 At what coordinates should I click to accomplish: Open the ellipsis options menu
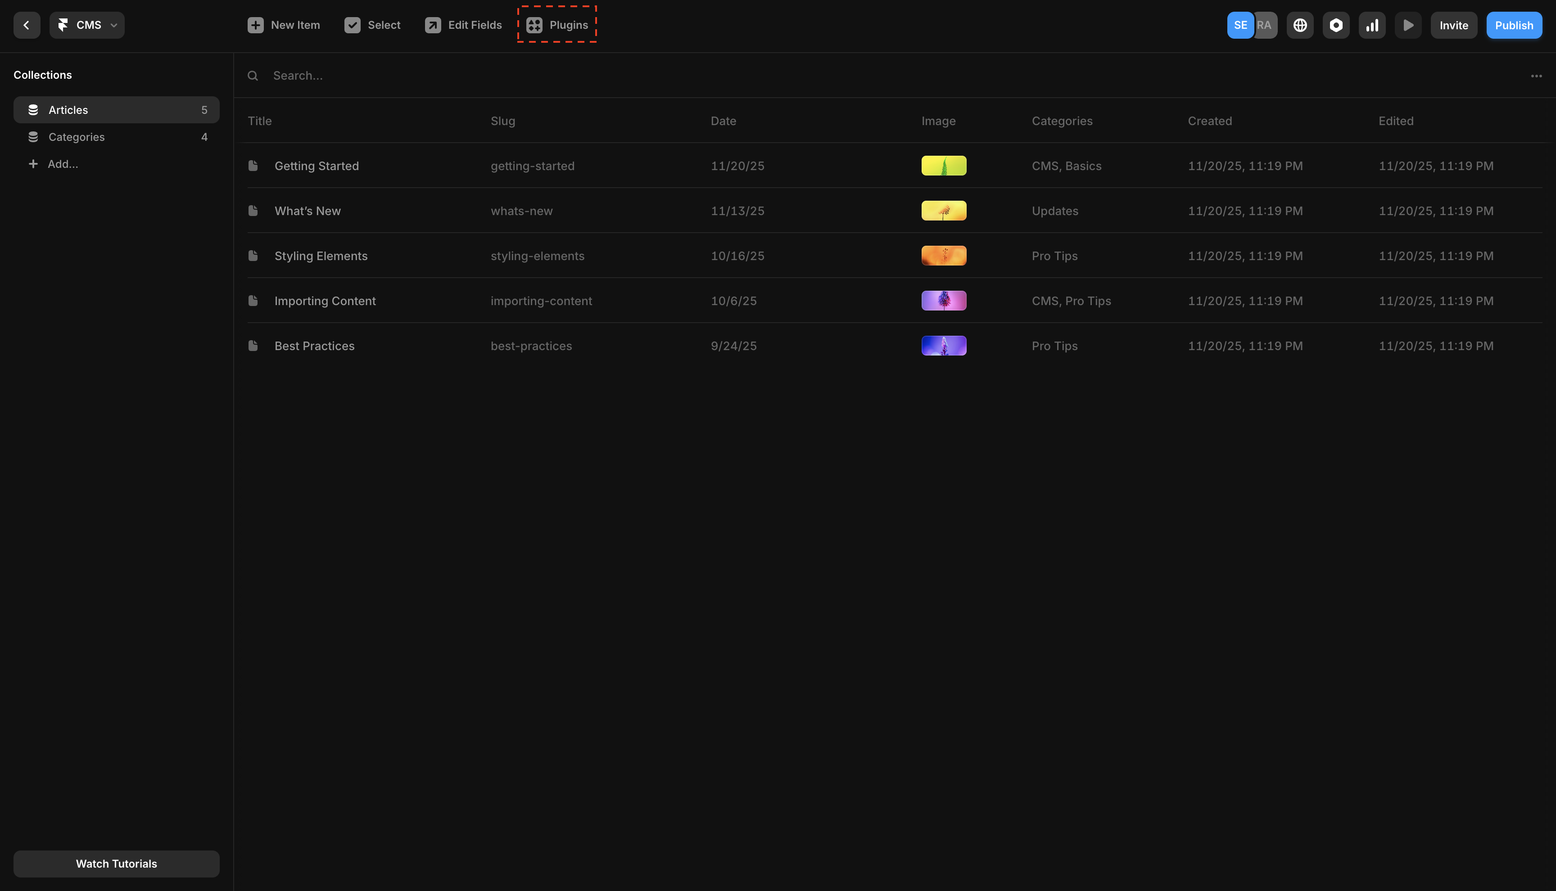tap(1537, 75)
